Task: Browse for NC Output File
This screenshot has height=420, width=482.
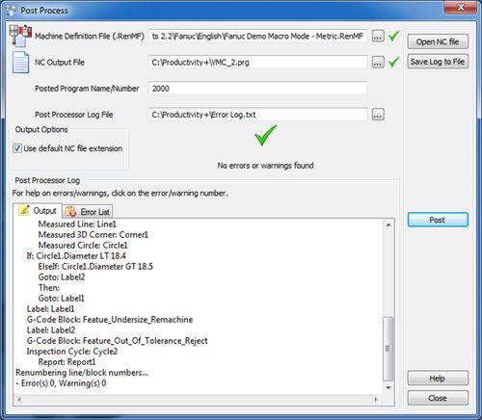Action: (x=378, y=62)
